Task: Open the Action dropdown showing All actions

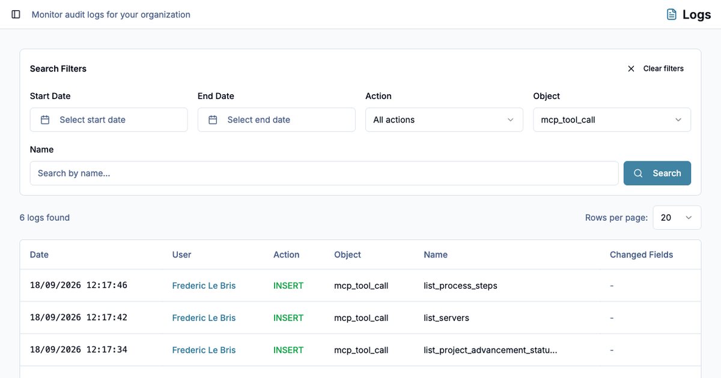Action: [x=444, y=120]
